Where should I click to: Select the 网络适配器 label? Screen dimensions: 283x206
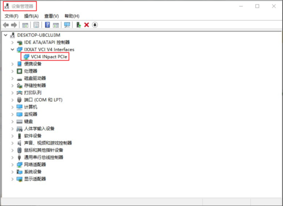click(x=35, y=165)
